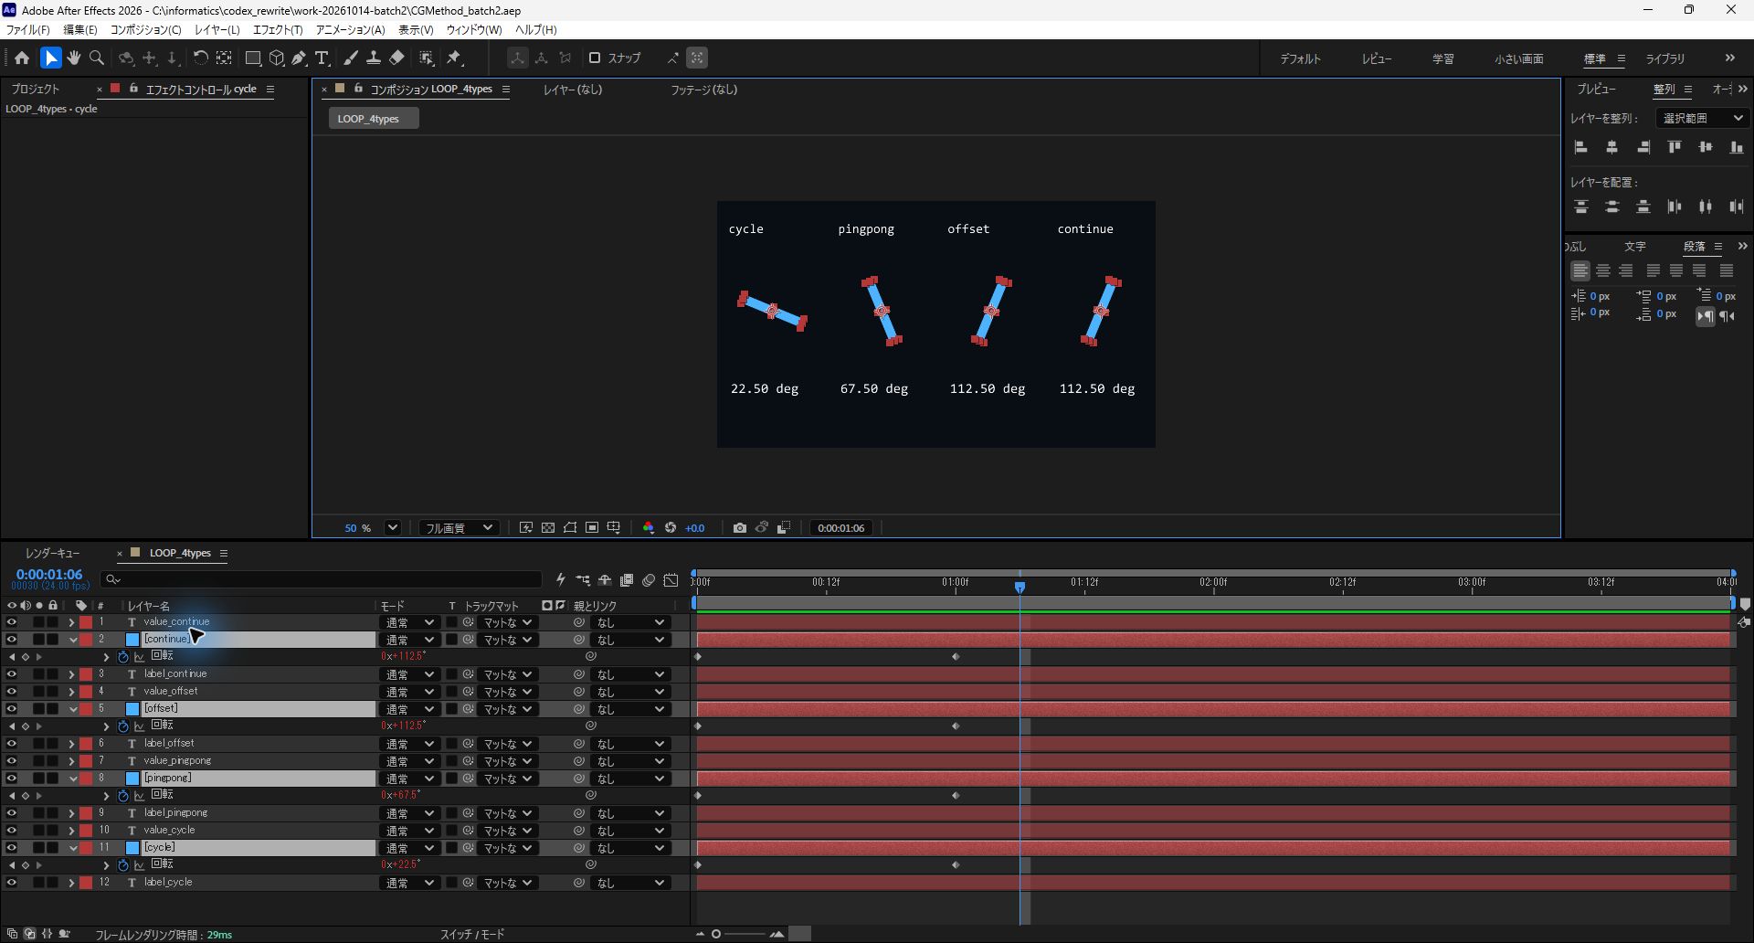Take a snapshot with the camera icon
1754x943 pixels.
point(740,528)
